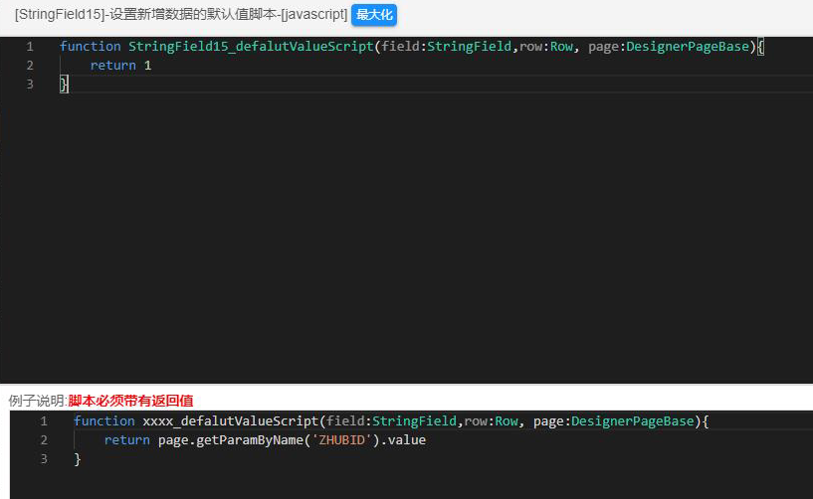
Task: Click 'function' keyword in main editor line 1
Action: (x=90, y=47)
